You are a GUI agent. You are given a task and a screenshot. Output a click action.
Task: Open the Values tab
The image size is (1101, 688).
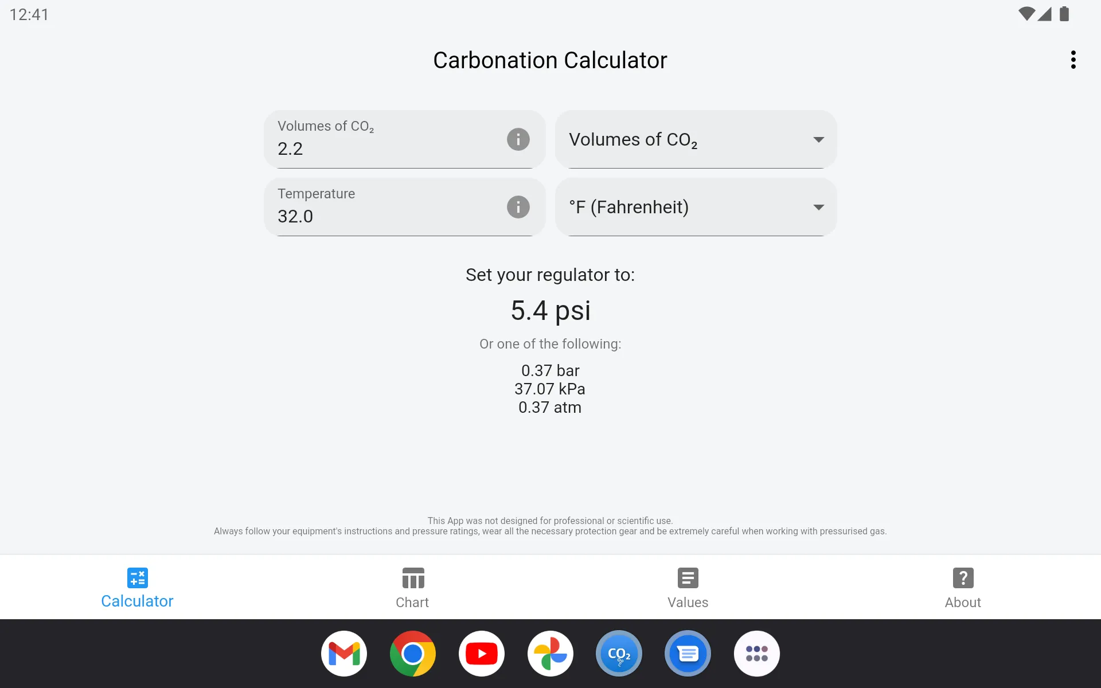(687, 587)
